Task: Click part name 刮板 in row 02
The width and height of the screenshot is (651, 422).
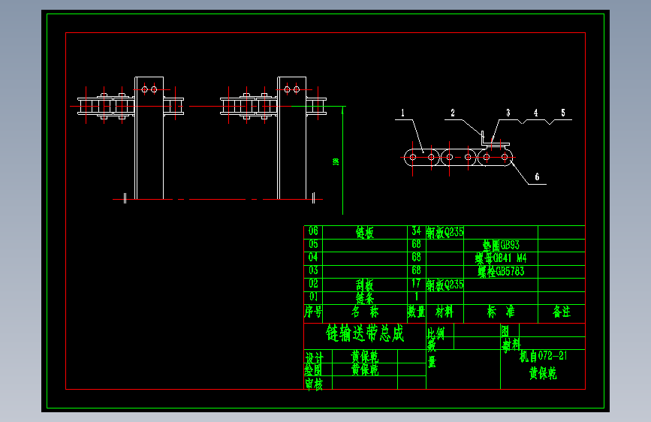Action: point(365,285)
